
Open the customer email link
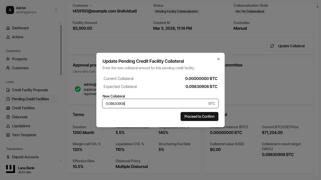click(105, 11)
